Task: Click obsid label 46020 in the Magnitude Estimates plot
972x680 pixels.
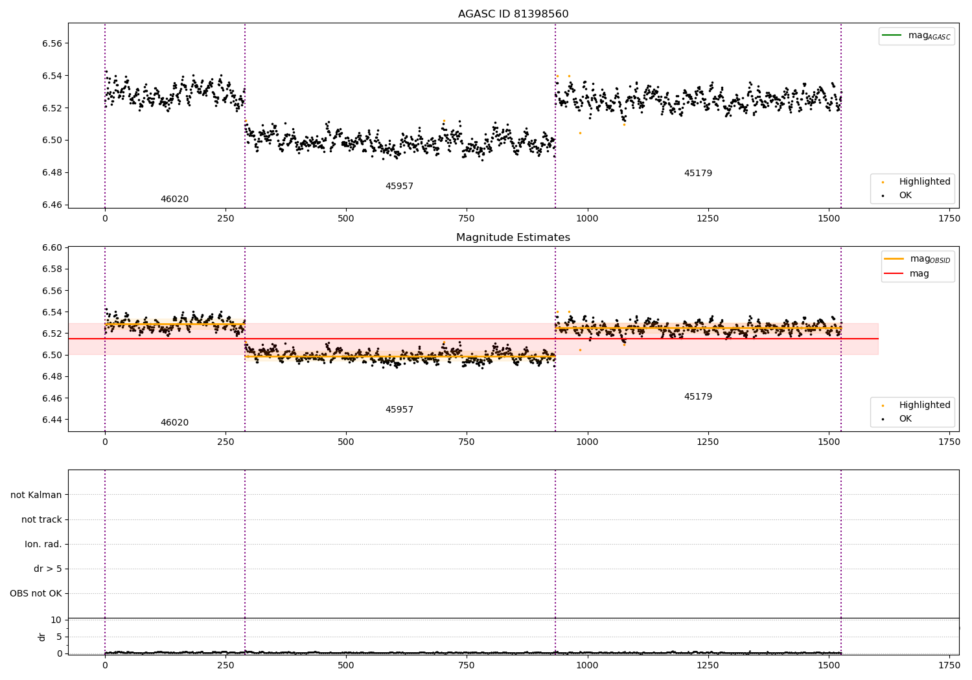Action: 175,423
